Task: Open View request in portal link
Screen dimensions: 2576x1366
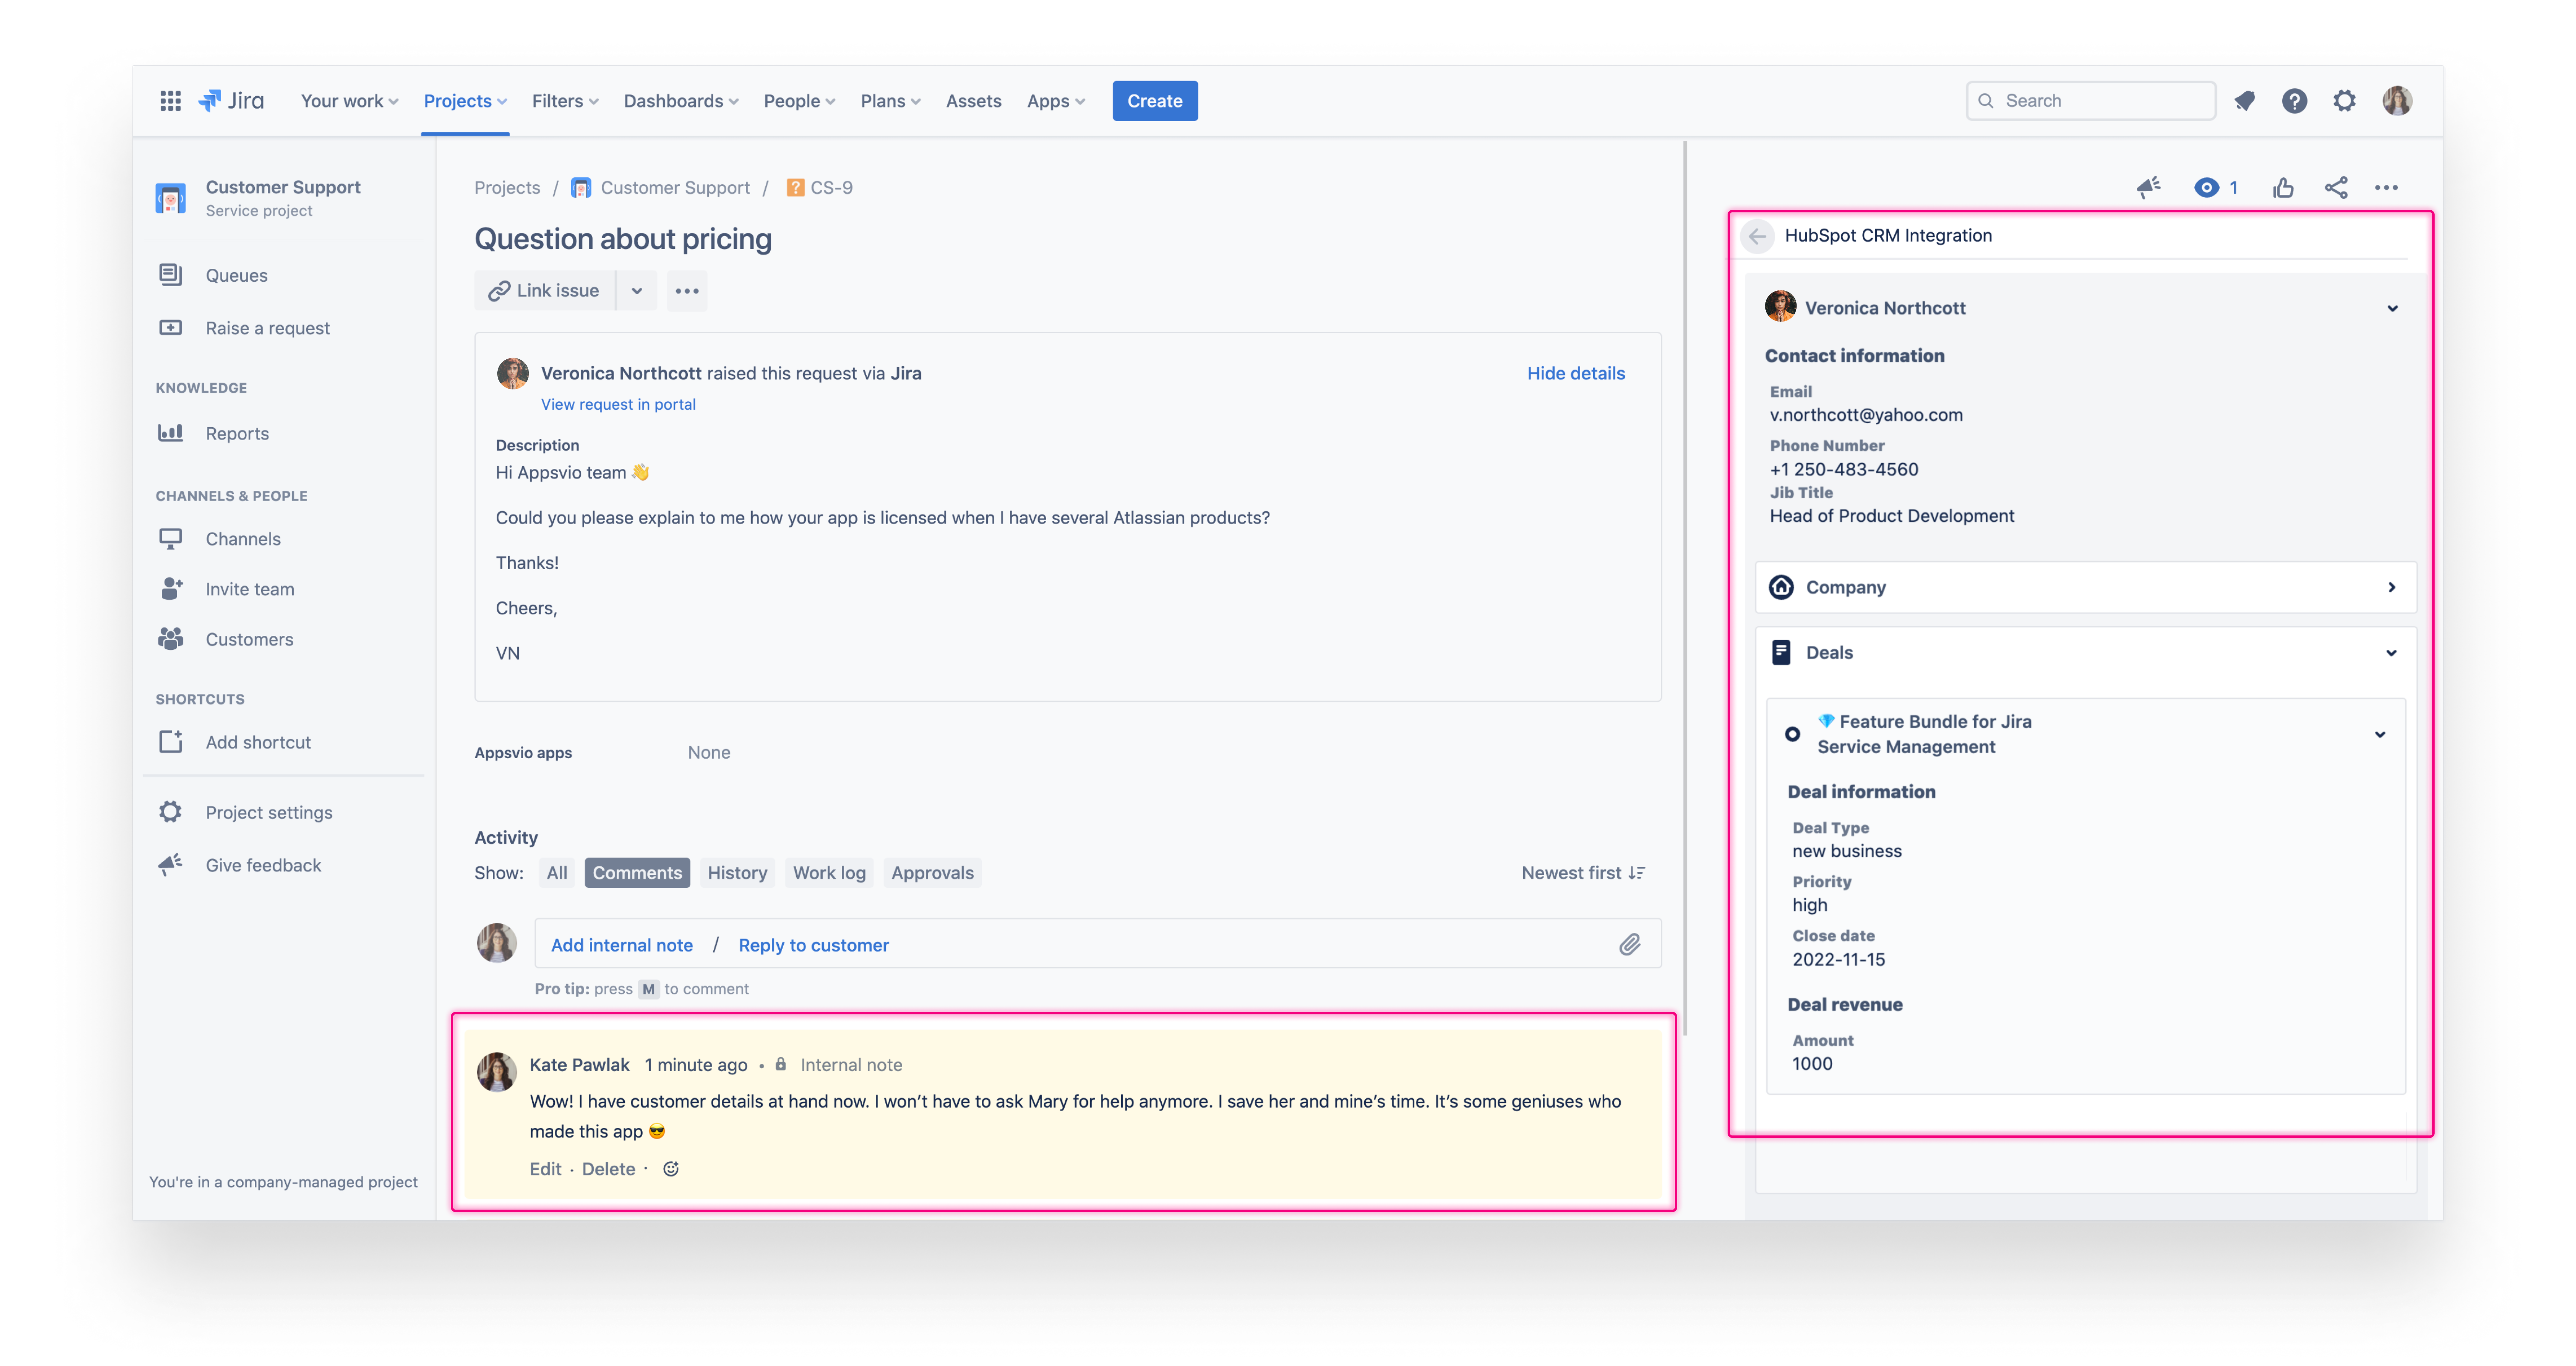Action: tap(618, 404)
